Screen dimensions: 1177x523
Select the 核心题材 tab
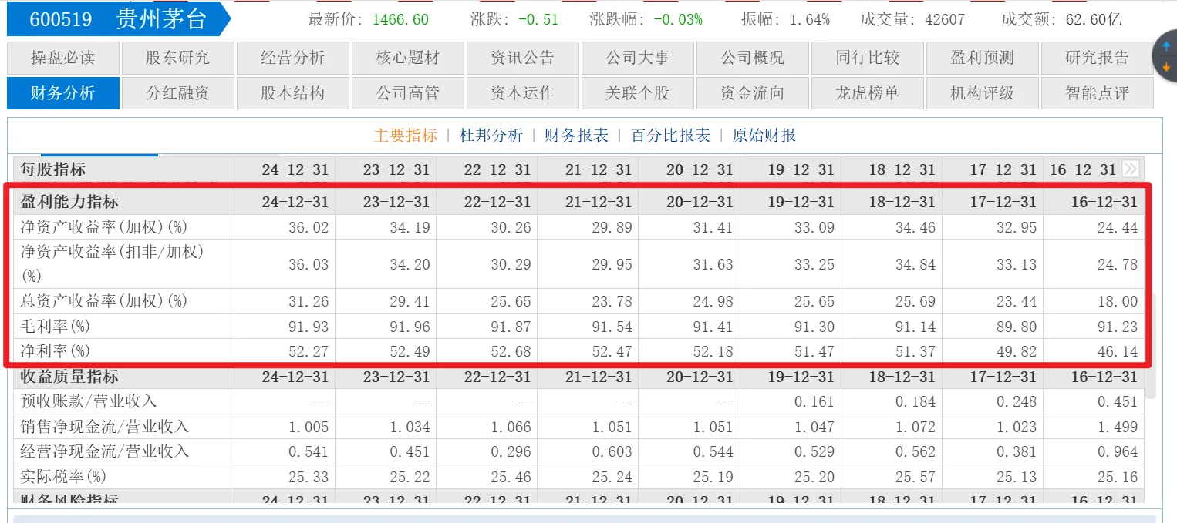pos(407,58)
